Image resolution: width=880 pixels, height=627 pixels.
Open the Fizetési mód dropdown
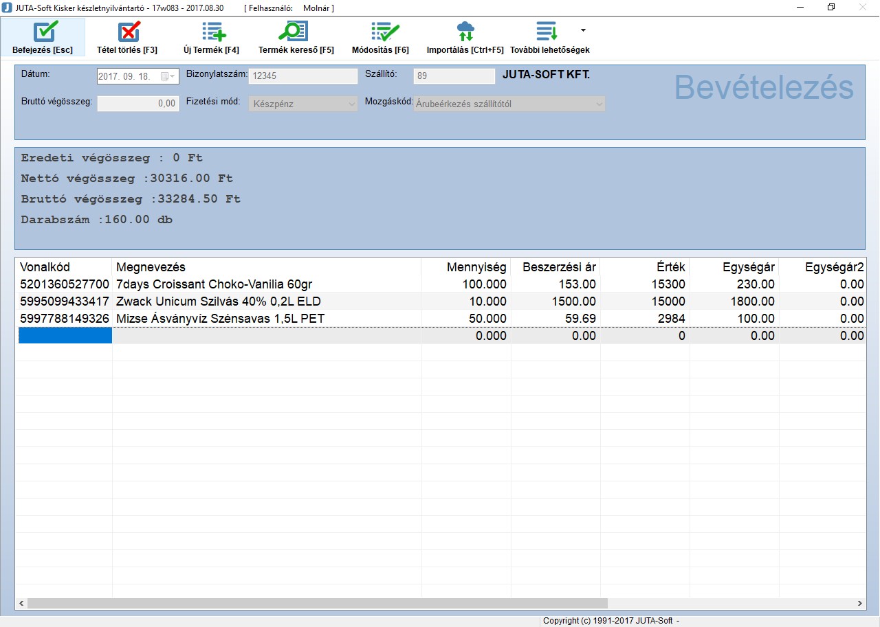[351, 104]
